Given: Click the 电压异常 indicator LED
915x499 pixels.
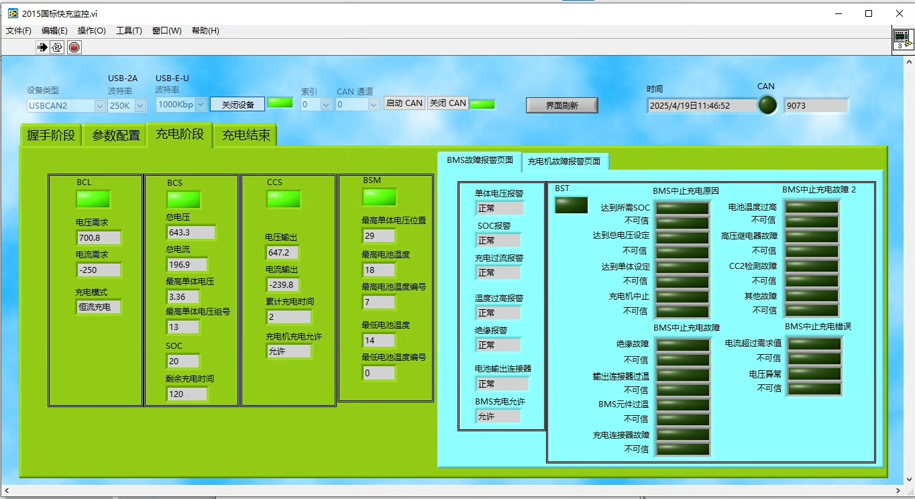Looking at the screenshot, I should pos(814,374).
